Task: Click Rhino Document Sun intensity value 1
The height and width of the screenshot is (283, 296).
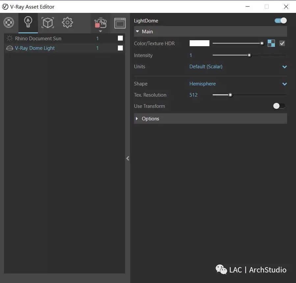Action: pyautogui.click(x=97, y=38)
